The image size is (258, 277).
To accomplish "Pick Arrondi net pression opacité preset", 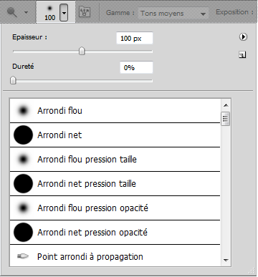I will point(115,233).
